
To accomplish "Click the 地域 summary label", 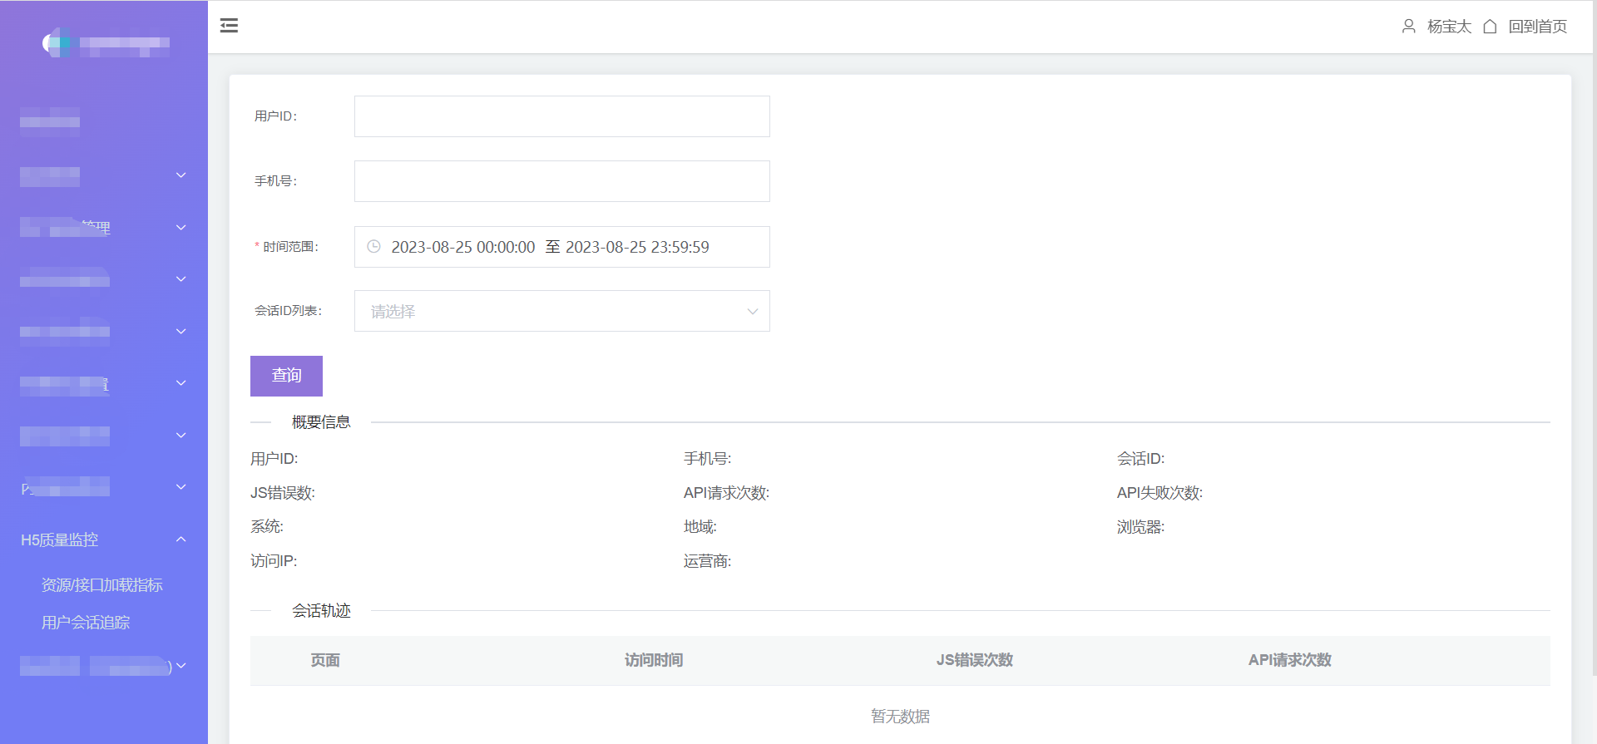I will [700, 527].
